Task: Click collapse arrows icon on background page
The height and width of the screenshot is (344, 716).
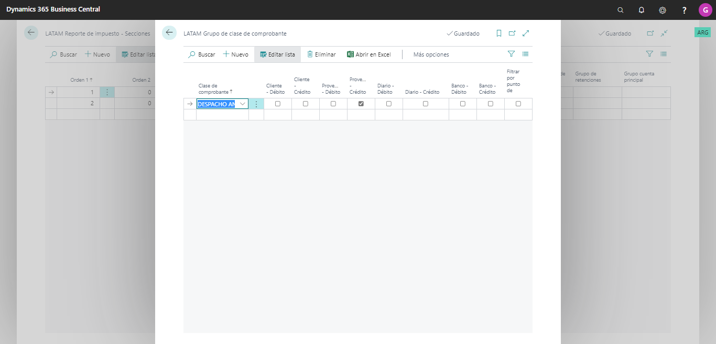Action: [x=664, y=33]
